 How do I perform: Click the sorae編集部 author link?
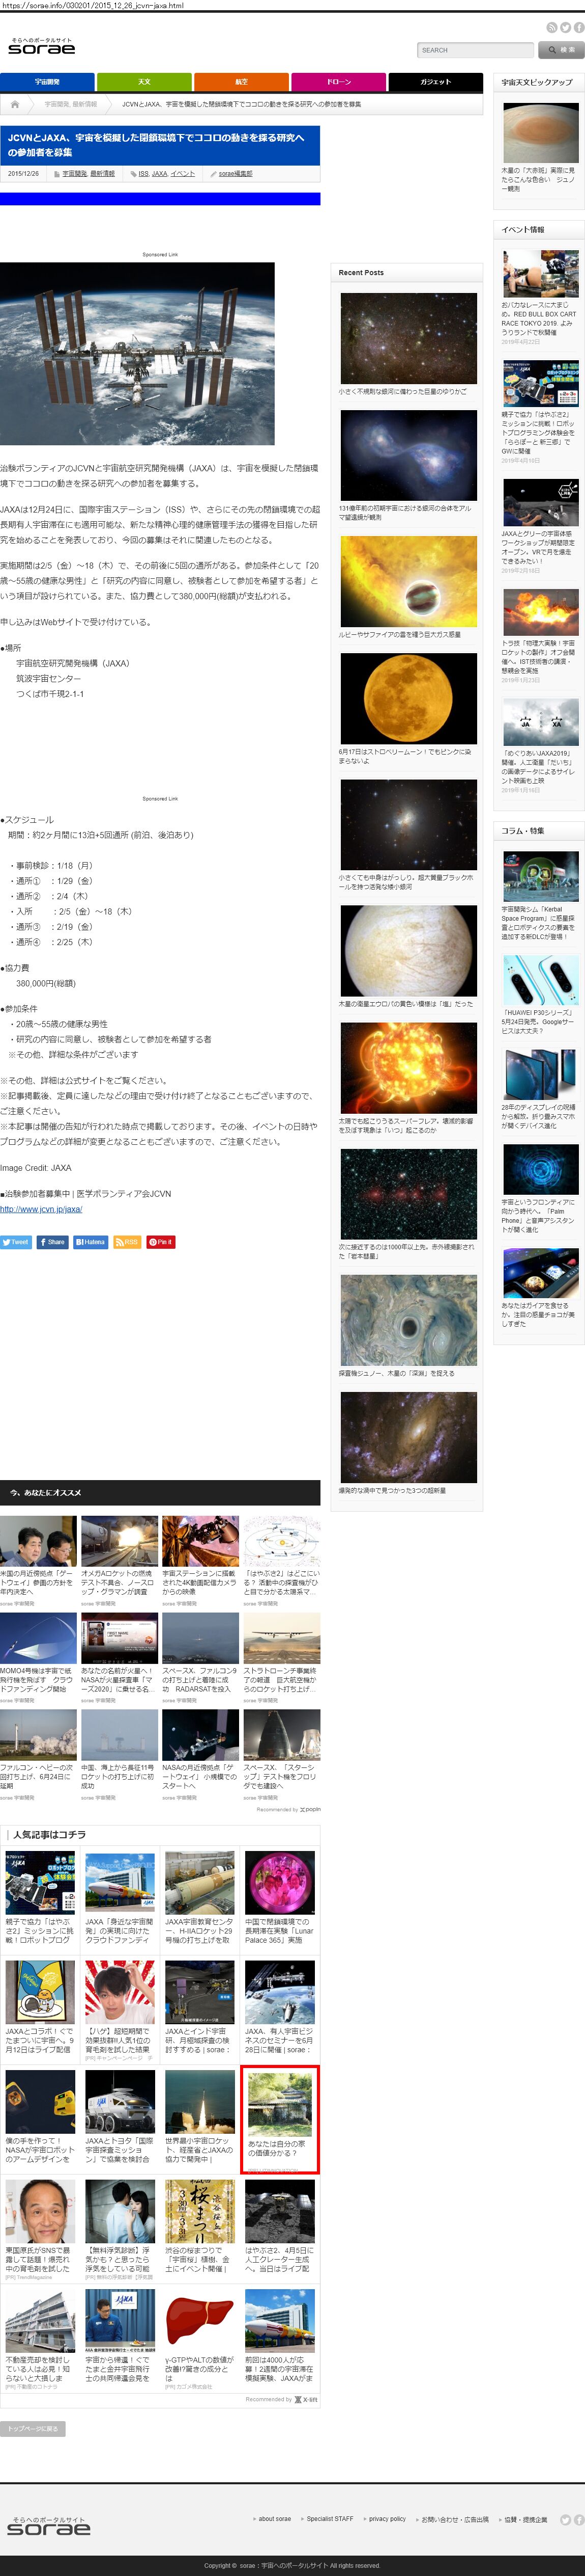pos(236,173)
